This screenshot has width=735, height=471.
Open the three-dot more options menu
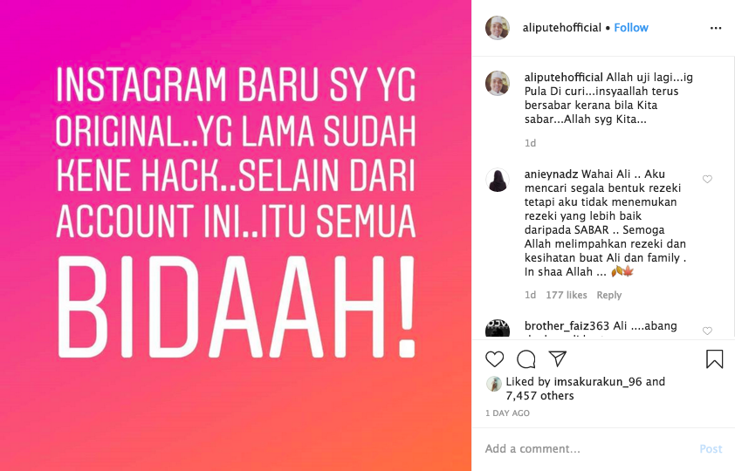pos(716,28)
